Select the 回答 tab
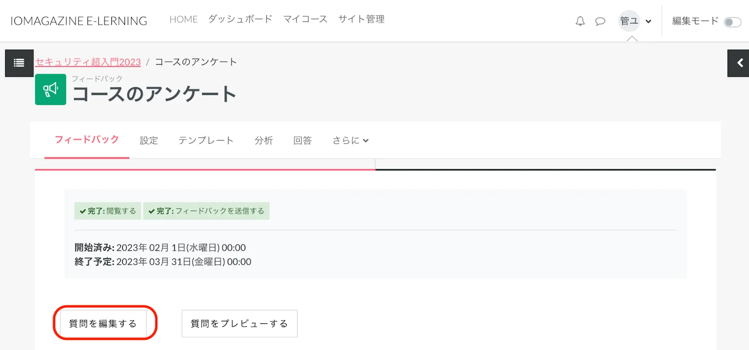The image size is (749, 350). 302,141
